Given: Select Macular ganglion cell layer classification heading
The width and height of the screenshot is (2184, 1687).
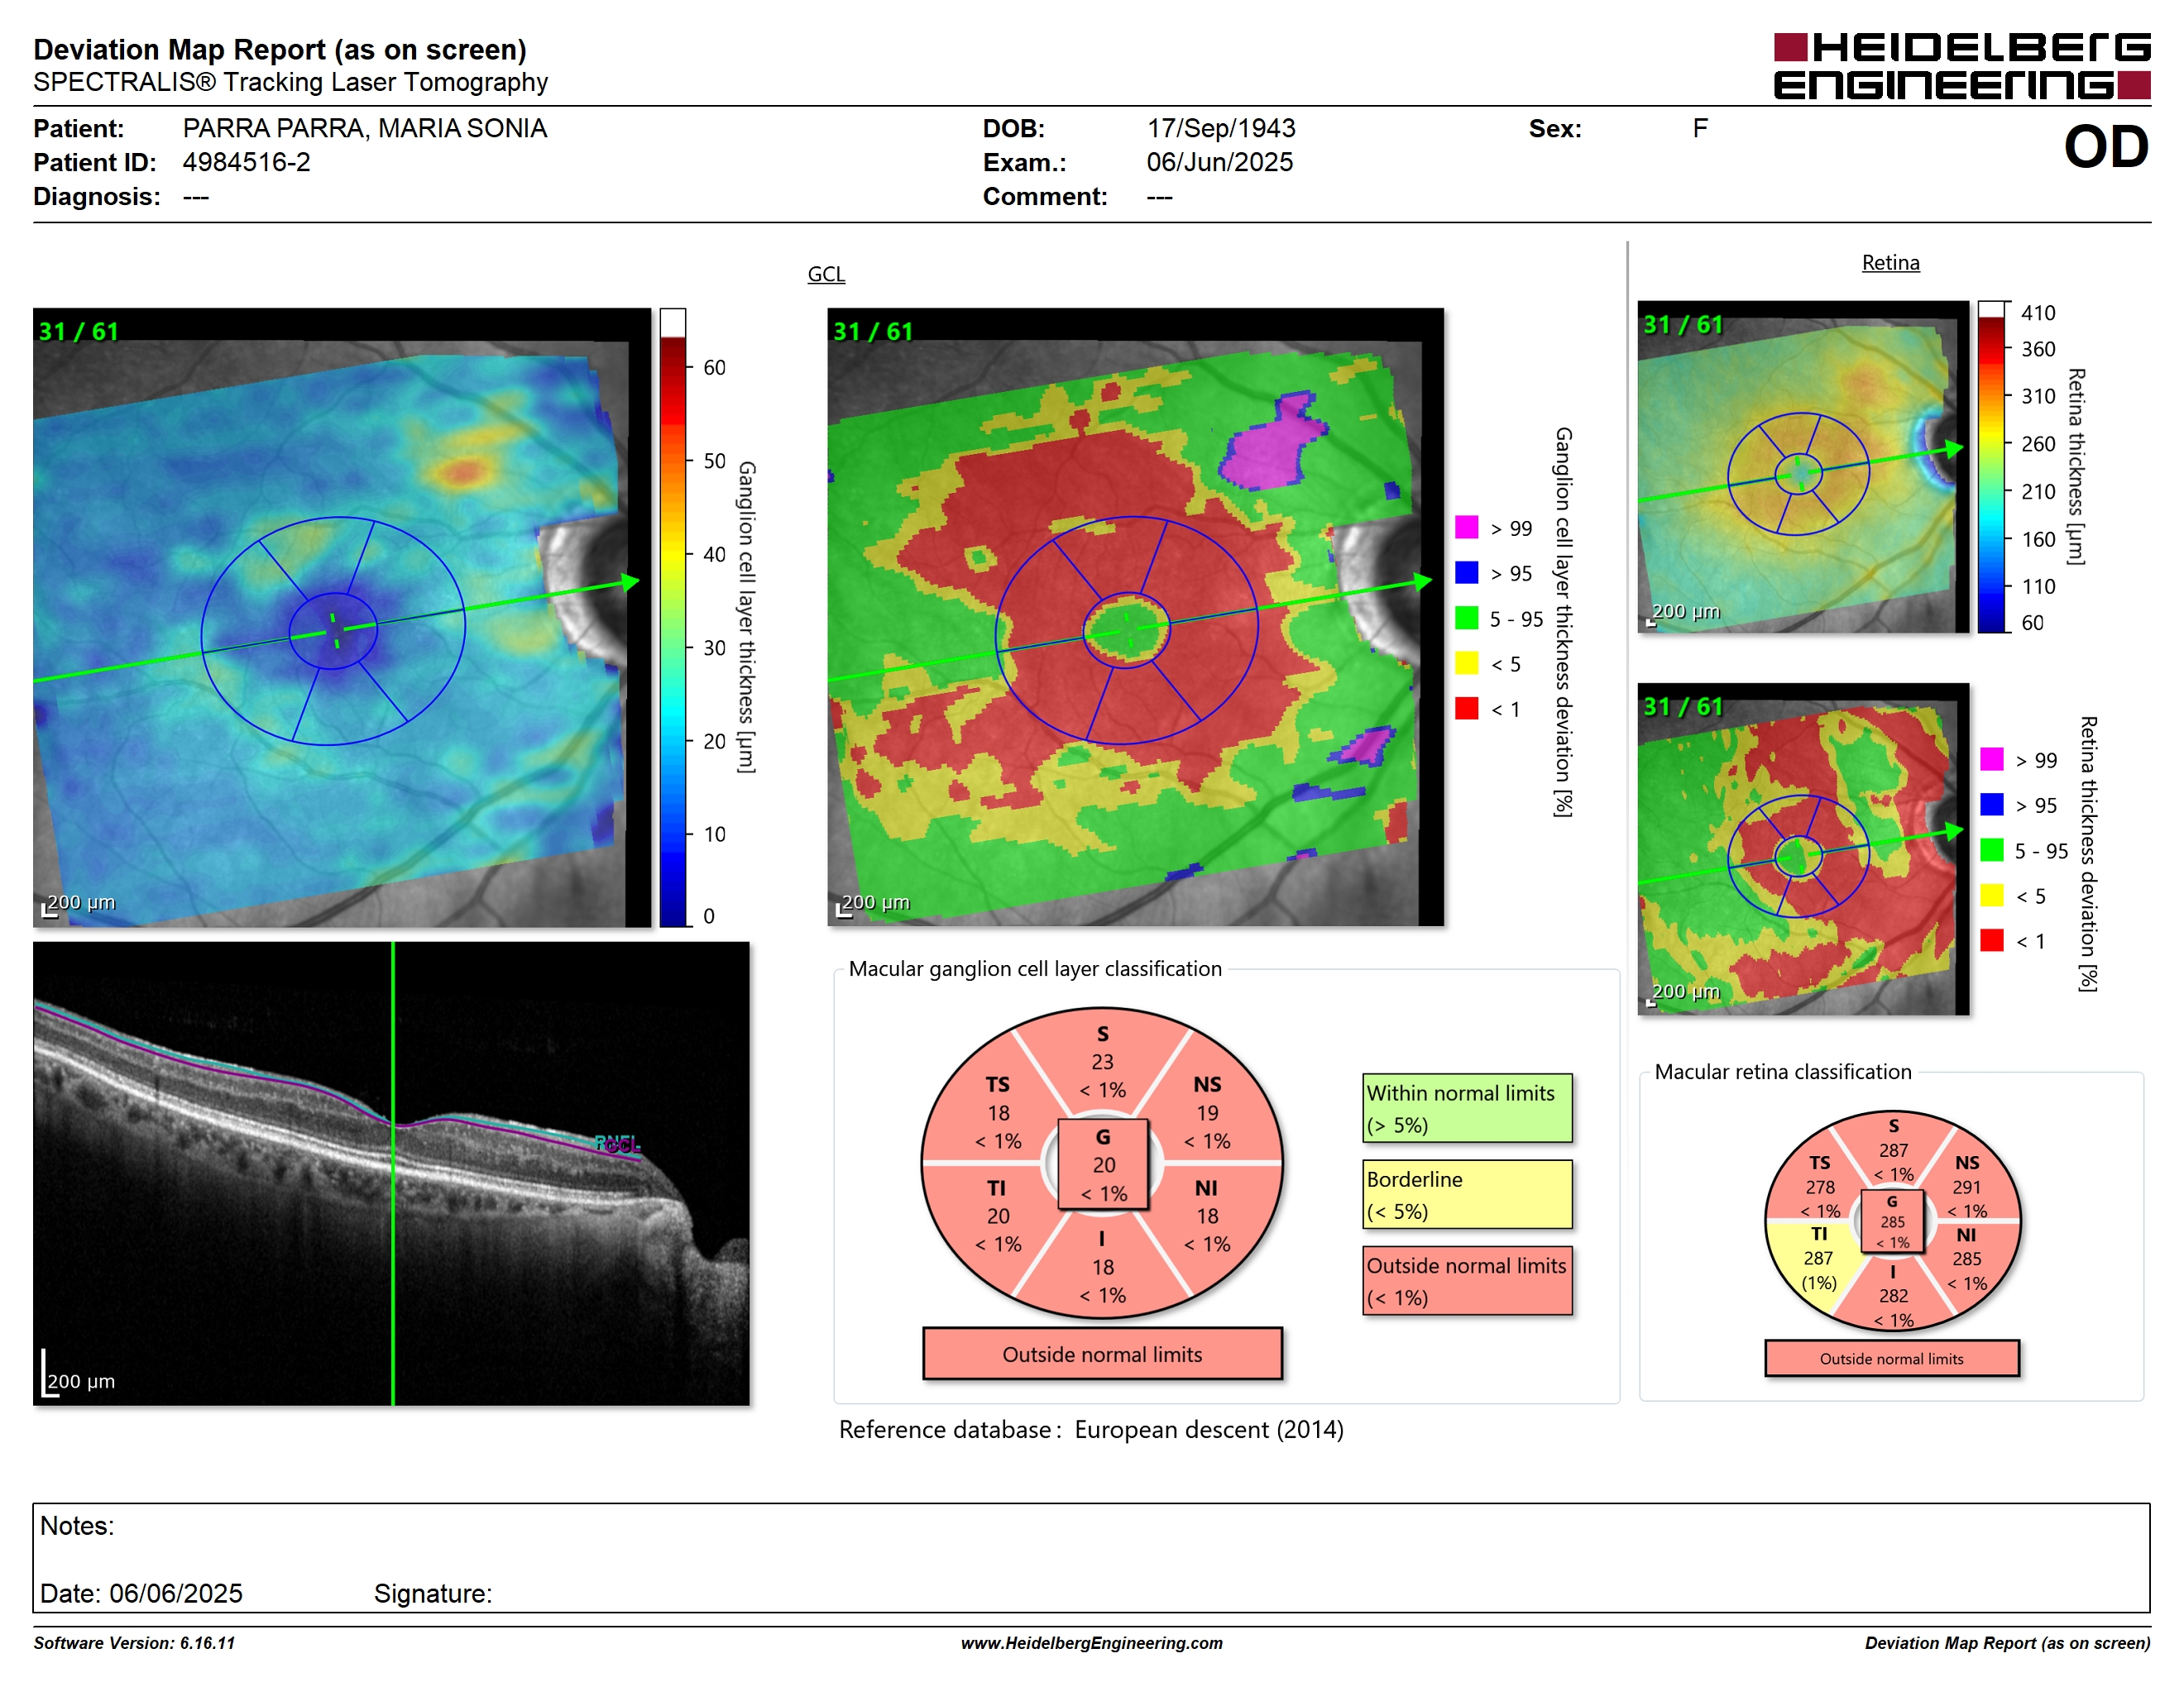Looking at the screenshot, I should coord(1035,968).
